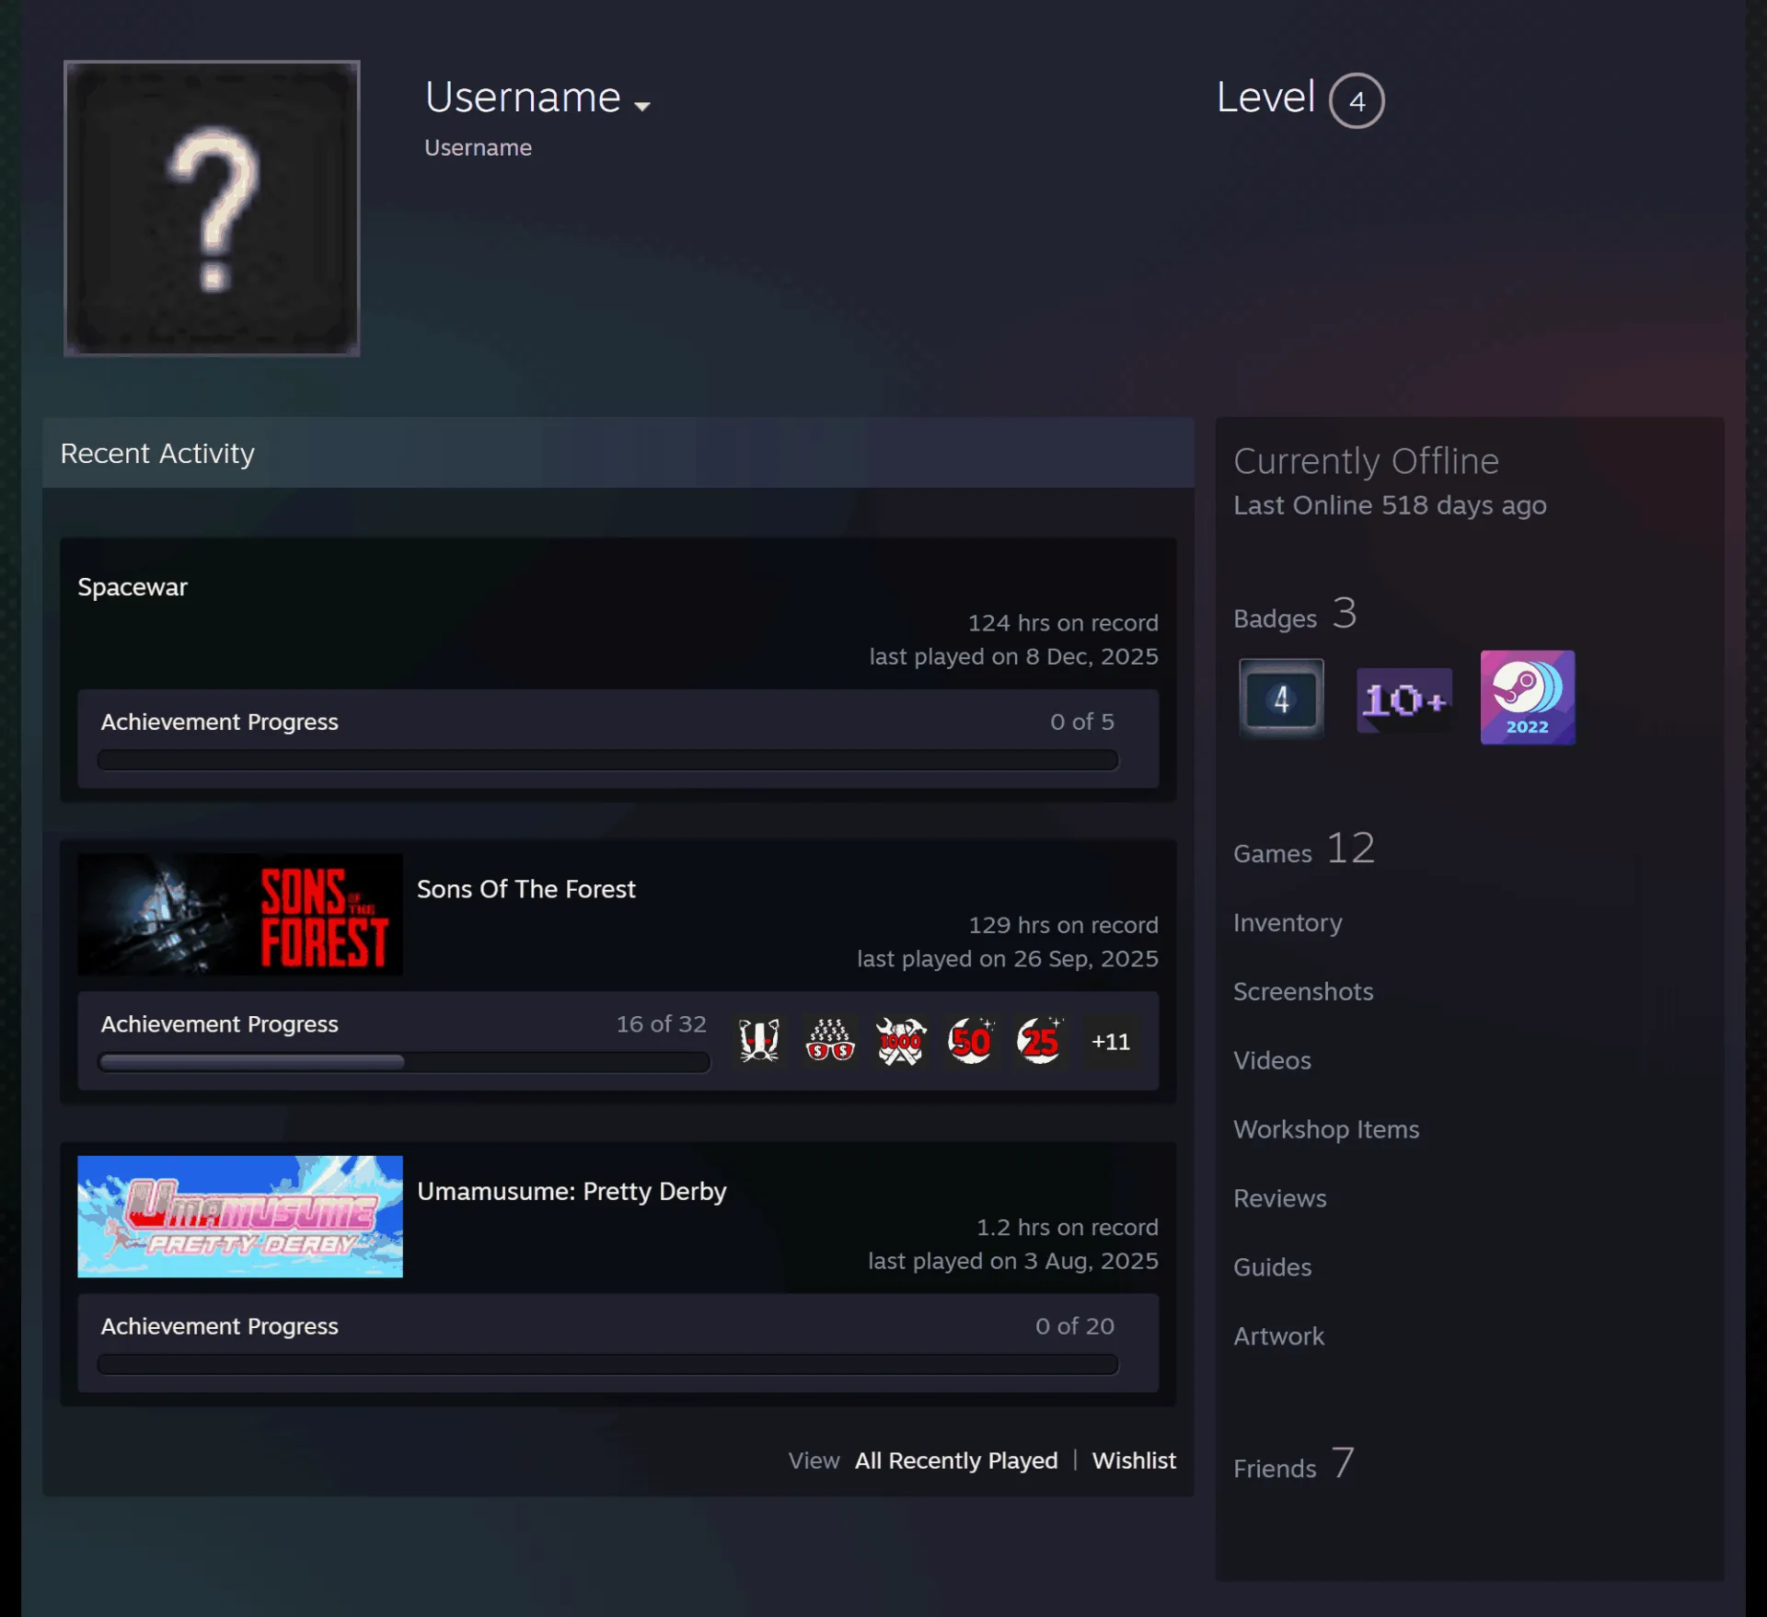Click the red 25 achievement icon
The width and height of the screenshot is (1767, 1617).
1041,1042
